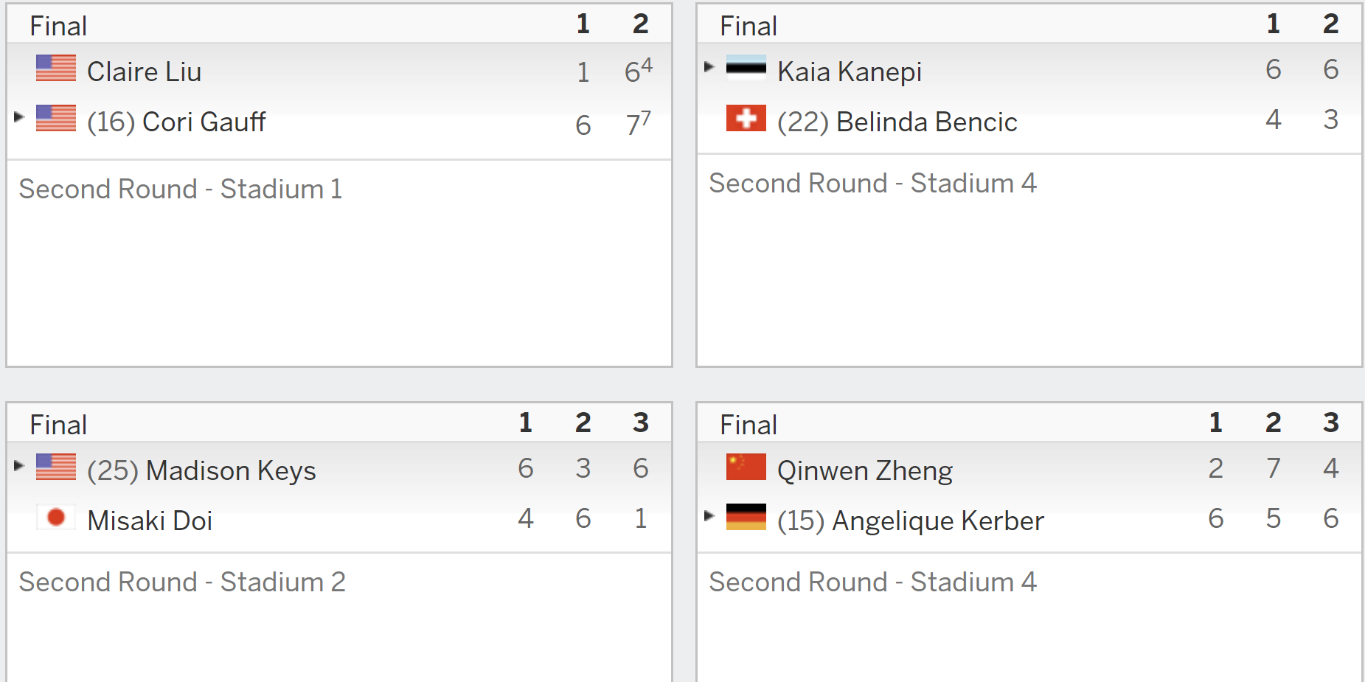Viewport: 1365px width, 682px height.
Task: Open Qinwen Zheng's player name link
Action: [x=865, y=470]
